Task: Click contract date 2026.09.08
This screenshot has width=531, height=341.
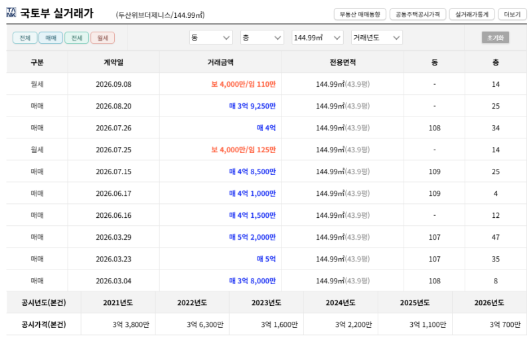Action: 114,84
